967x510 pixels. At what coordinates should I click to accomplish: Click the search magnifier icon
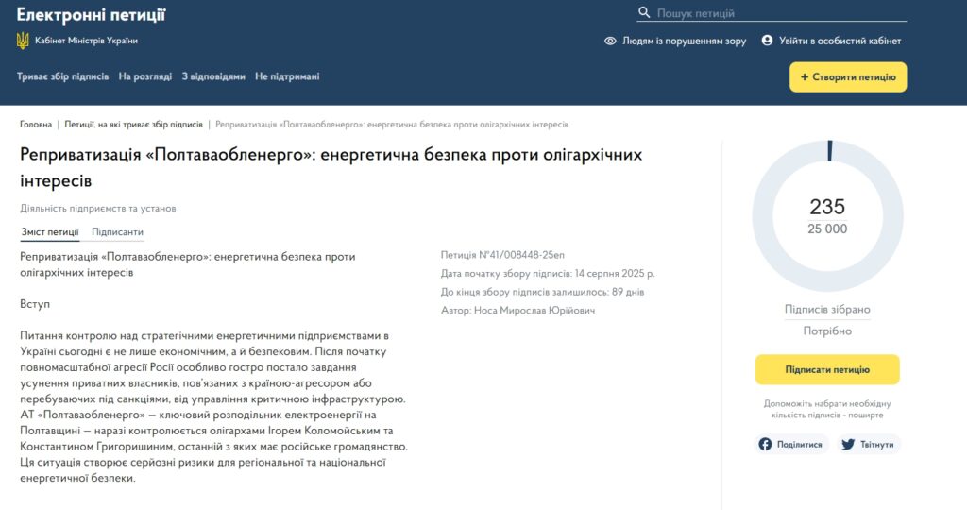644,13
